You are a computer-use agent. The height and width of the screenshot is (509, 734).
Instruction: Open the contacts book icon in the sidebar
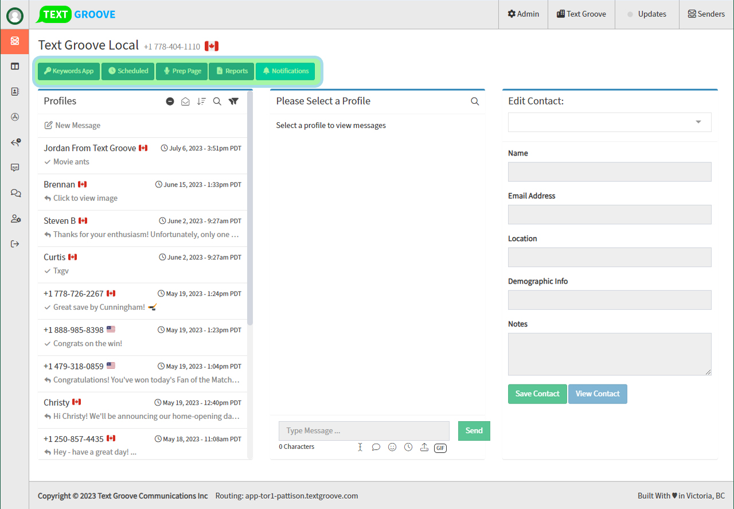coord(15,91)
